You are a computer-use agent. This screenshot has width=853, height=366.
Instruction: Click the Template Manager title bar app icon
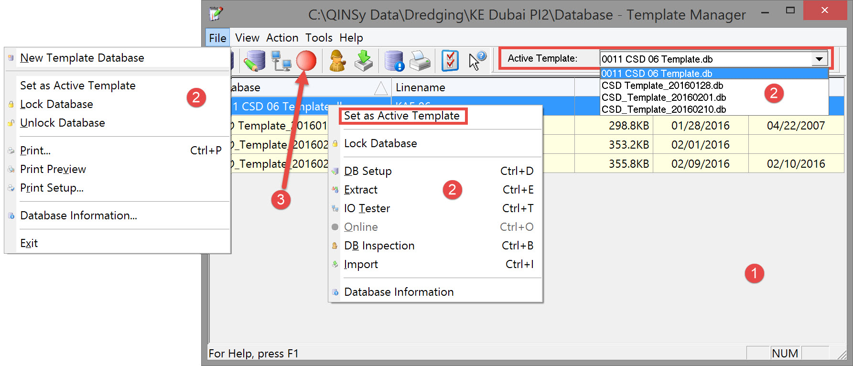pyautogui.click(x=216, y=13)
